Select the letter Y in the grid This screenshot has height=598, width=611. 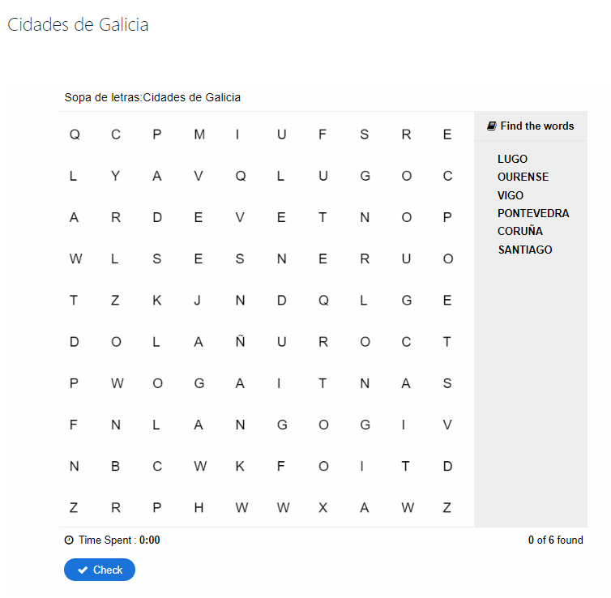116,177
